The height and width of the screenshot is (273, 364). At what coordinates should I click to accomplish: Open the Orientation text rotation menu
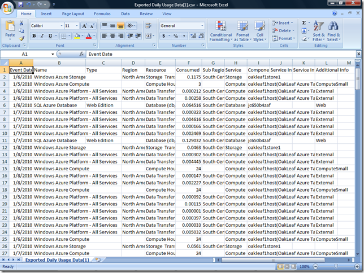point(131,25)
